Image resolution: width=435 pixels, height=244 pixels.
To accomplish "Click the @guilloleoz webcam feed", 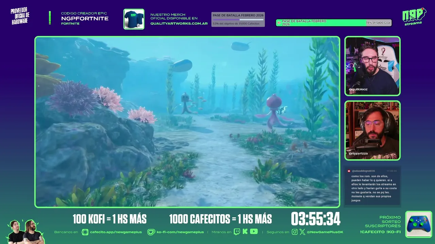I will point(372,66).
